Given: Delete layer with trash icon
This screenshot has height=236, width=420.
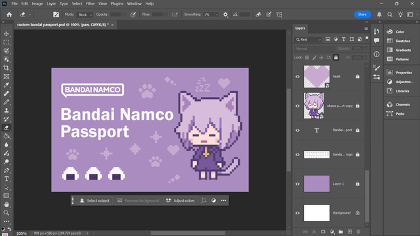Looking at the screenshot, I should [358, 231].
